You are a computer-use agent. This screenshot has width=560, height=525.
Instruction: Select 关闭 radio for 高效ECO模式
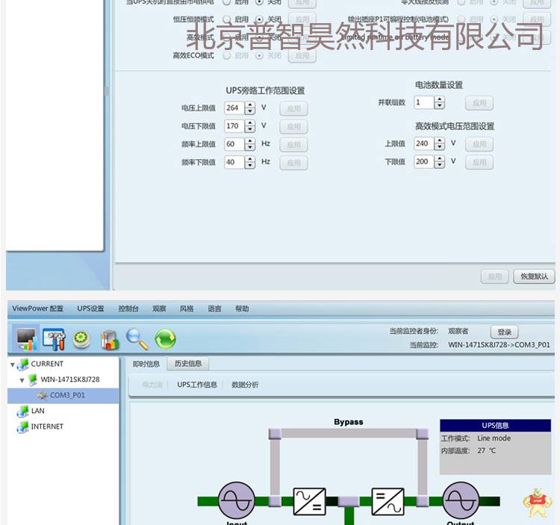click(260, 55)
